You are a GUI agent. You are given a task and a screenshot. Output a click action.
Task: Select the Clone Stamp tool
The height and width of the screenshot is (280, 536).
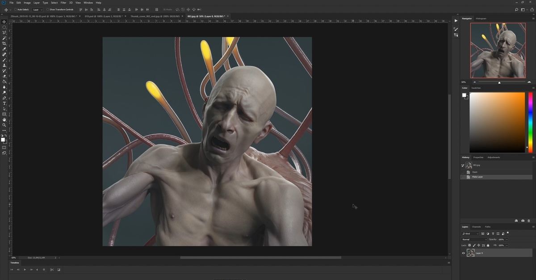(x=4, y=65)
